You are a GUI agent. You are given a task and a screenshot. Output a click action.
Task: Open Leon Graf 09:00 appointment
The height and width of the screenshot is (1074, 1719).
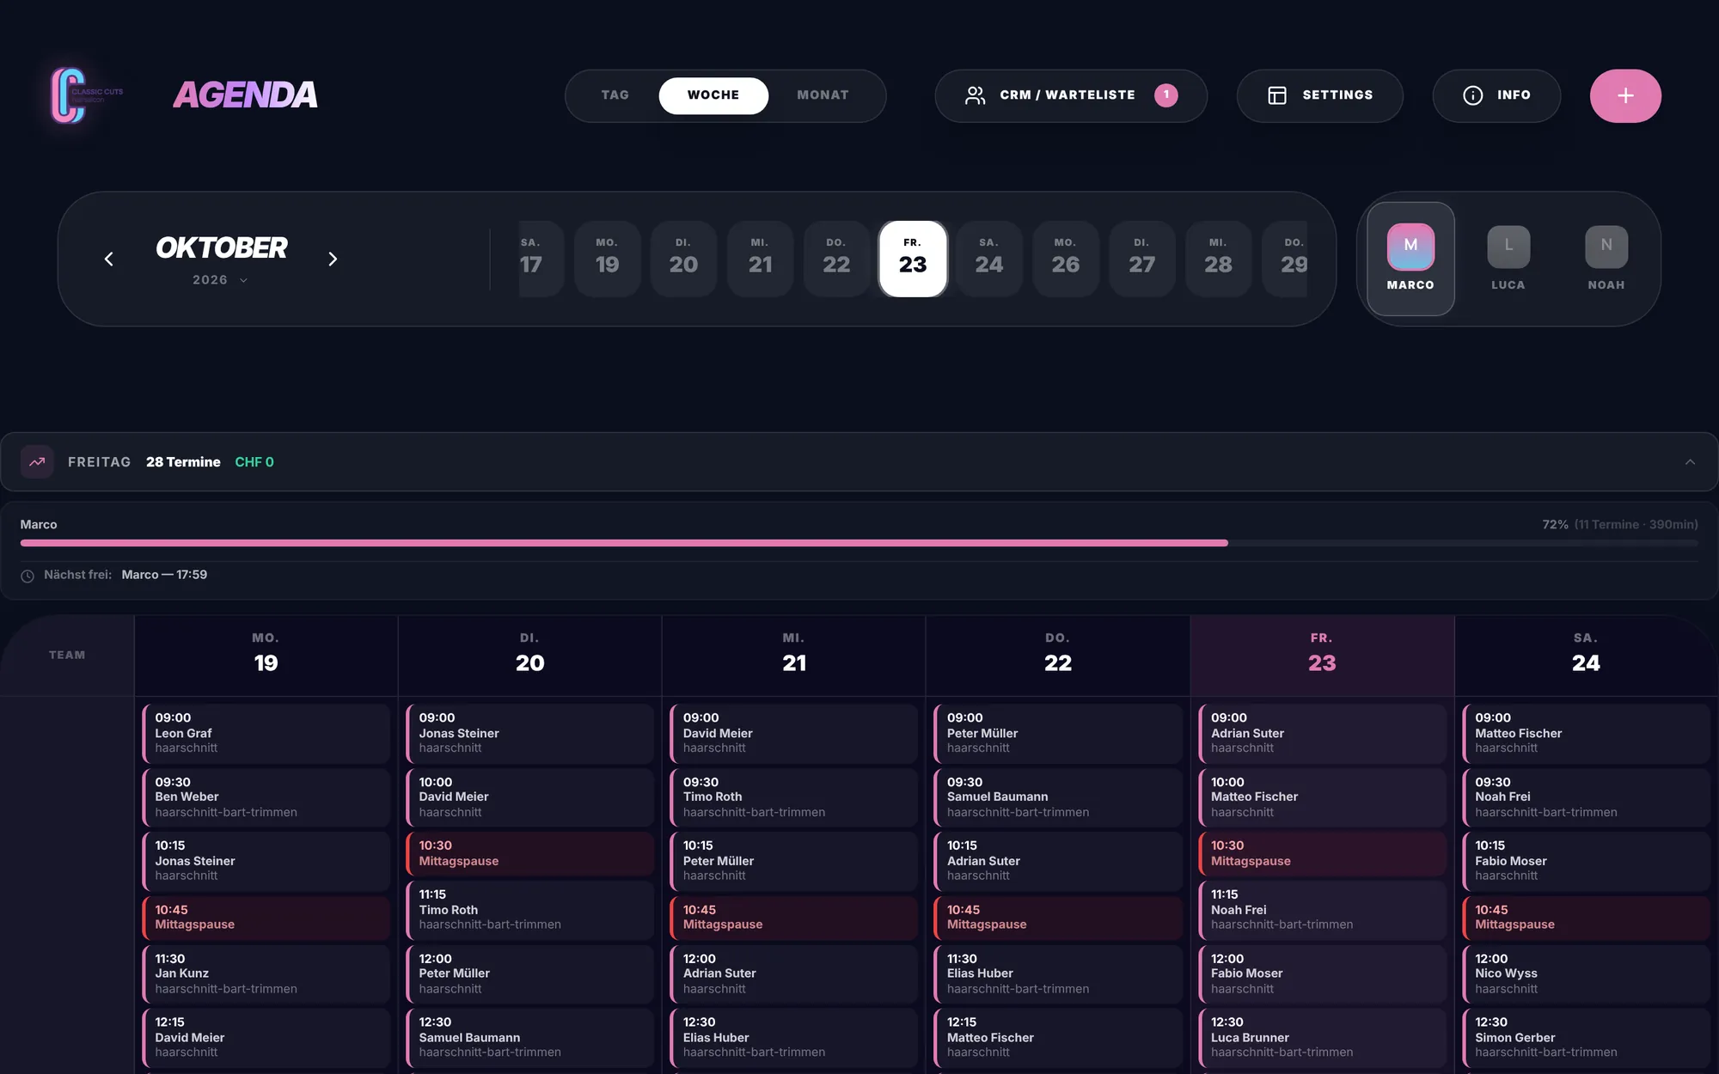[266, 733]
